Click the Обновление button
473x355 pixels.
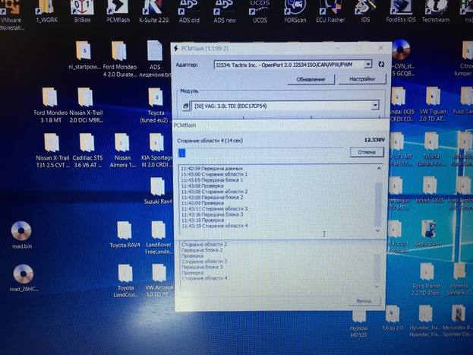[311, 79]
